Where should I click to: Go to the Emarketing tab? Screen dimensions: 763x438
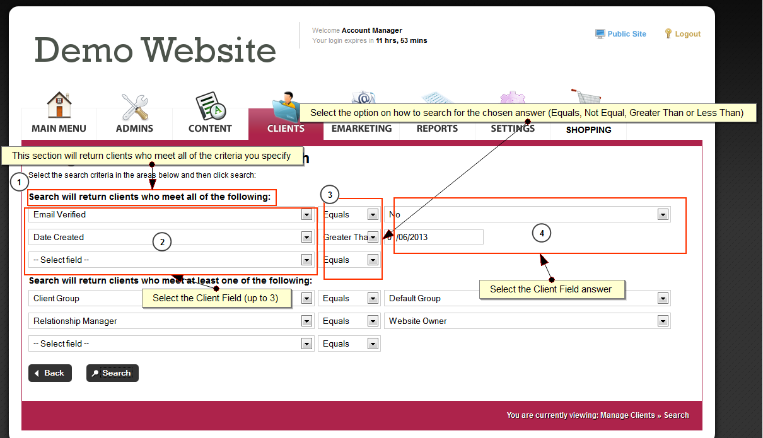[x=361, y=129]
